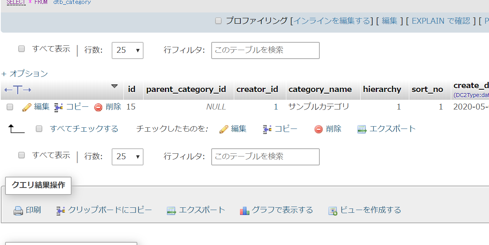Viewport: 489px width, 245px height.
Task: Click エクスポート icon in query results operations
Action: 172,211
